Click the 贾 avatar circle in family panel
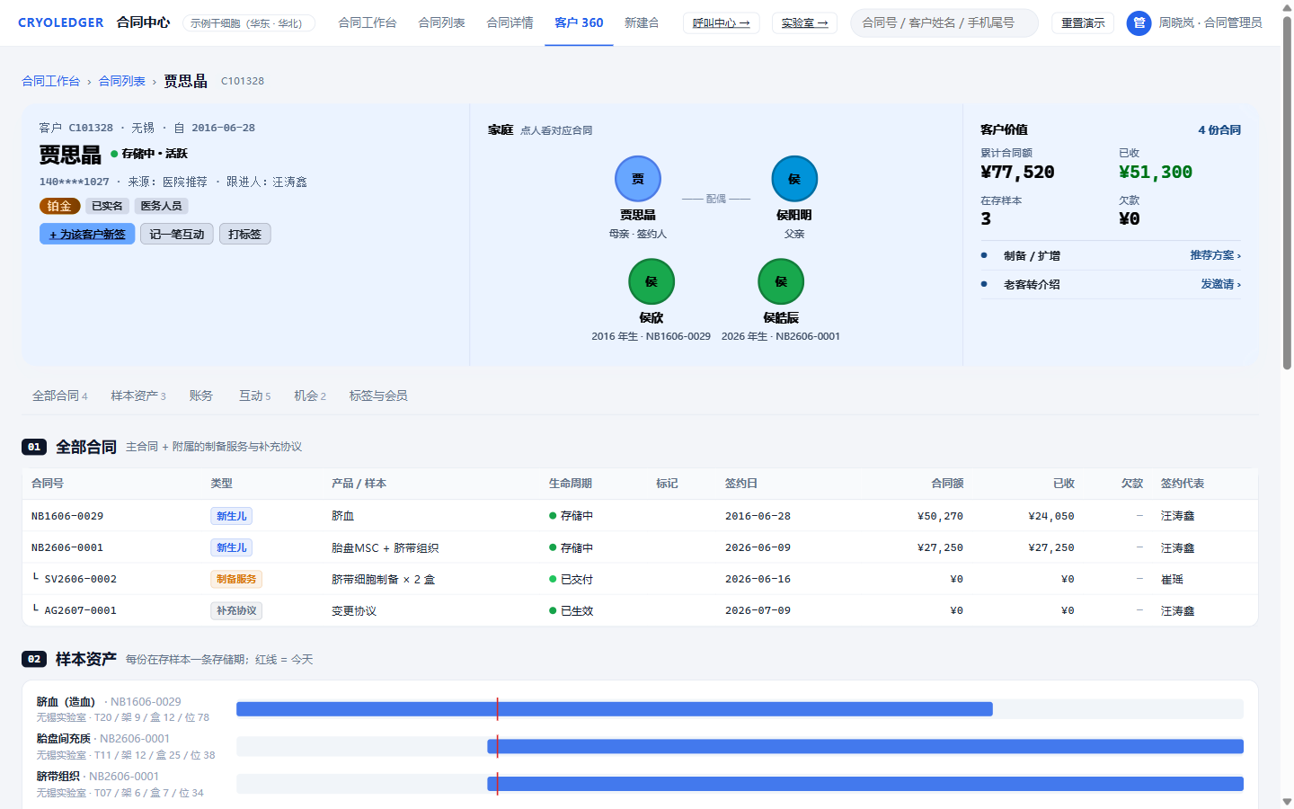The width and height of the screenshot is (1294, 809). click(638, 179)
